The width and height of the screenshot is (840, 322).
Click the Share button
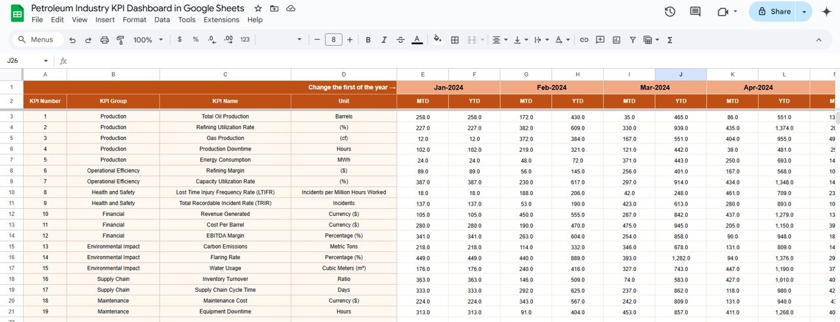click(773, 11)
